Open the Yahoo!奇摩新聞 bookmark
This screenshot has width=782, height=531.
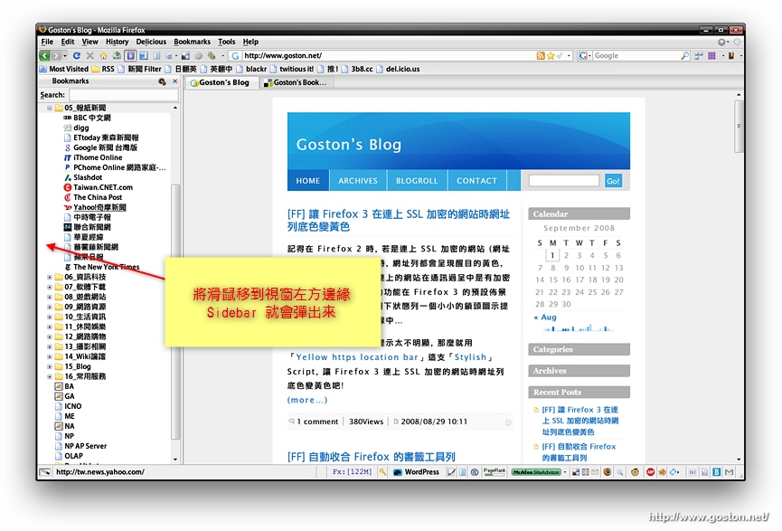(x=95, y=208)
